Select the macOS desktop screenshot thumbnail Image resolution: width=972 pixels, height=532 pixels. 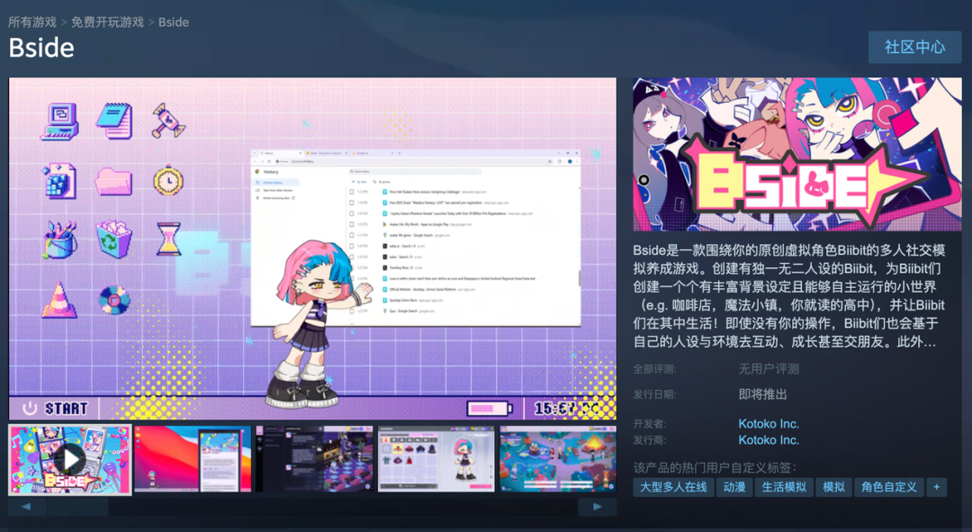tap(193, 459)
